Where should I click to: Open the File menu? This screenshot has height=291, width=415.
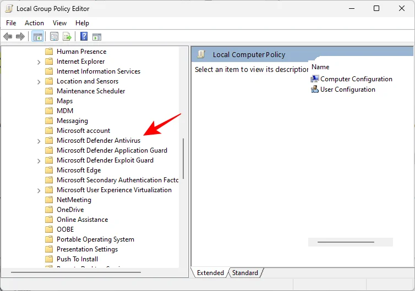click(11, 23)
